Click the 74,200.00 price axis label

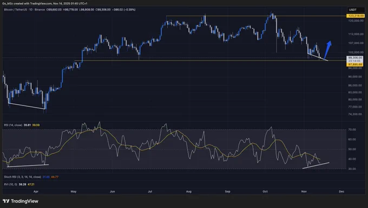356,115
